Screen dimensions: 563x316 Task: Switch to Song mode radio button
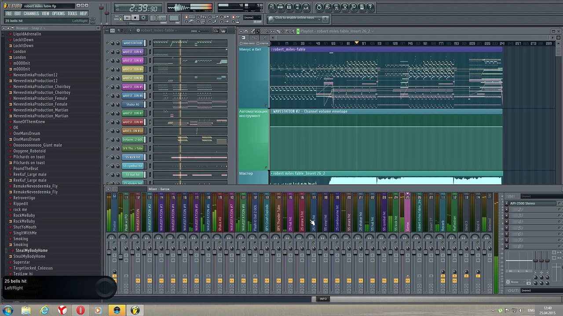(121, 19)
